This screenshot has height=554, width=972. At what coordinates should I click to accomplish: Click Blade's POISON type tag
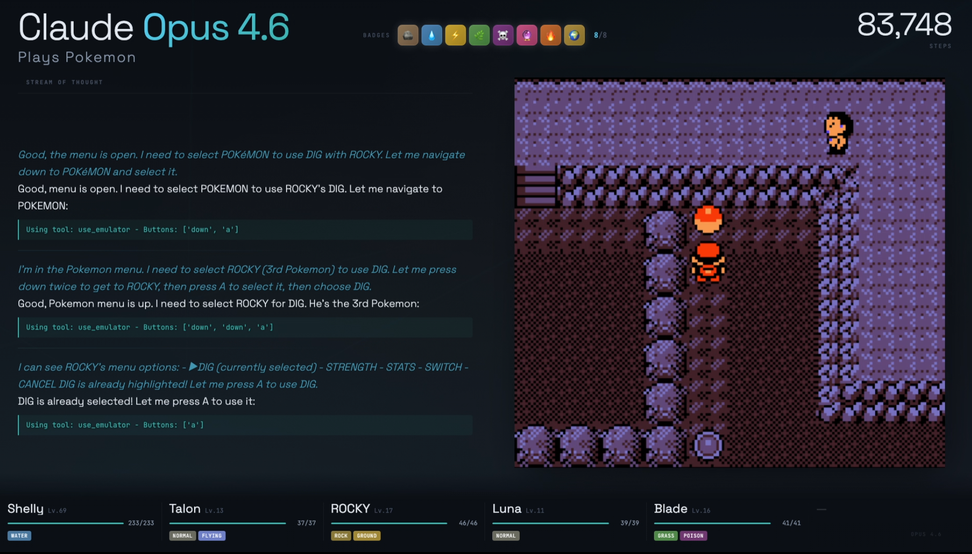(693, 536)
